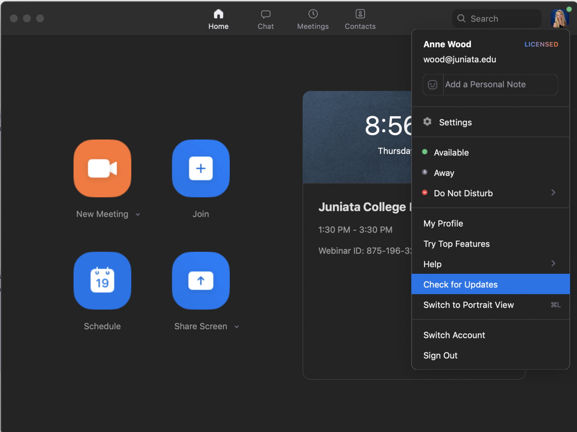
Task: Click the Settings gear icon
Action: (427, 122)
